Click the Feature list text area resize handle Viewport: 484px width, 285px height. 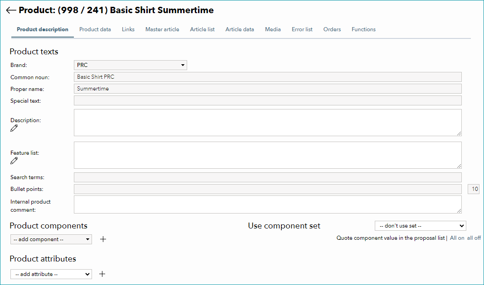point(459,166)
